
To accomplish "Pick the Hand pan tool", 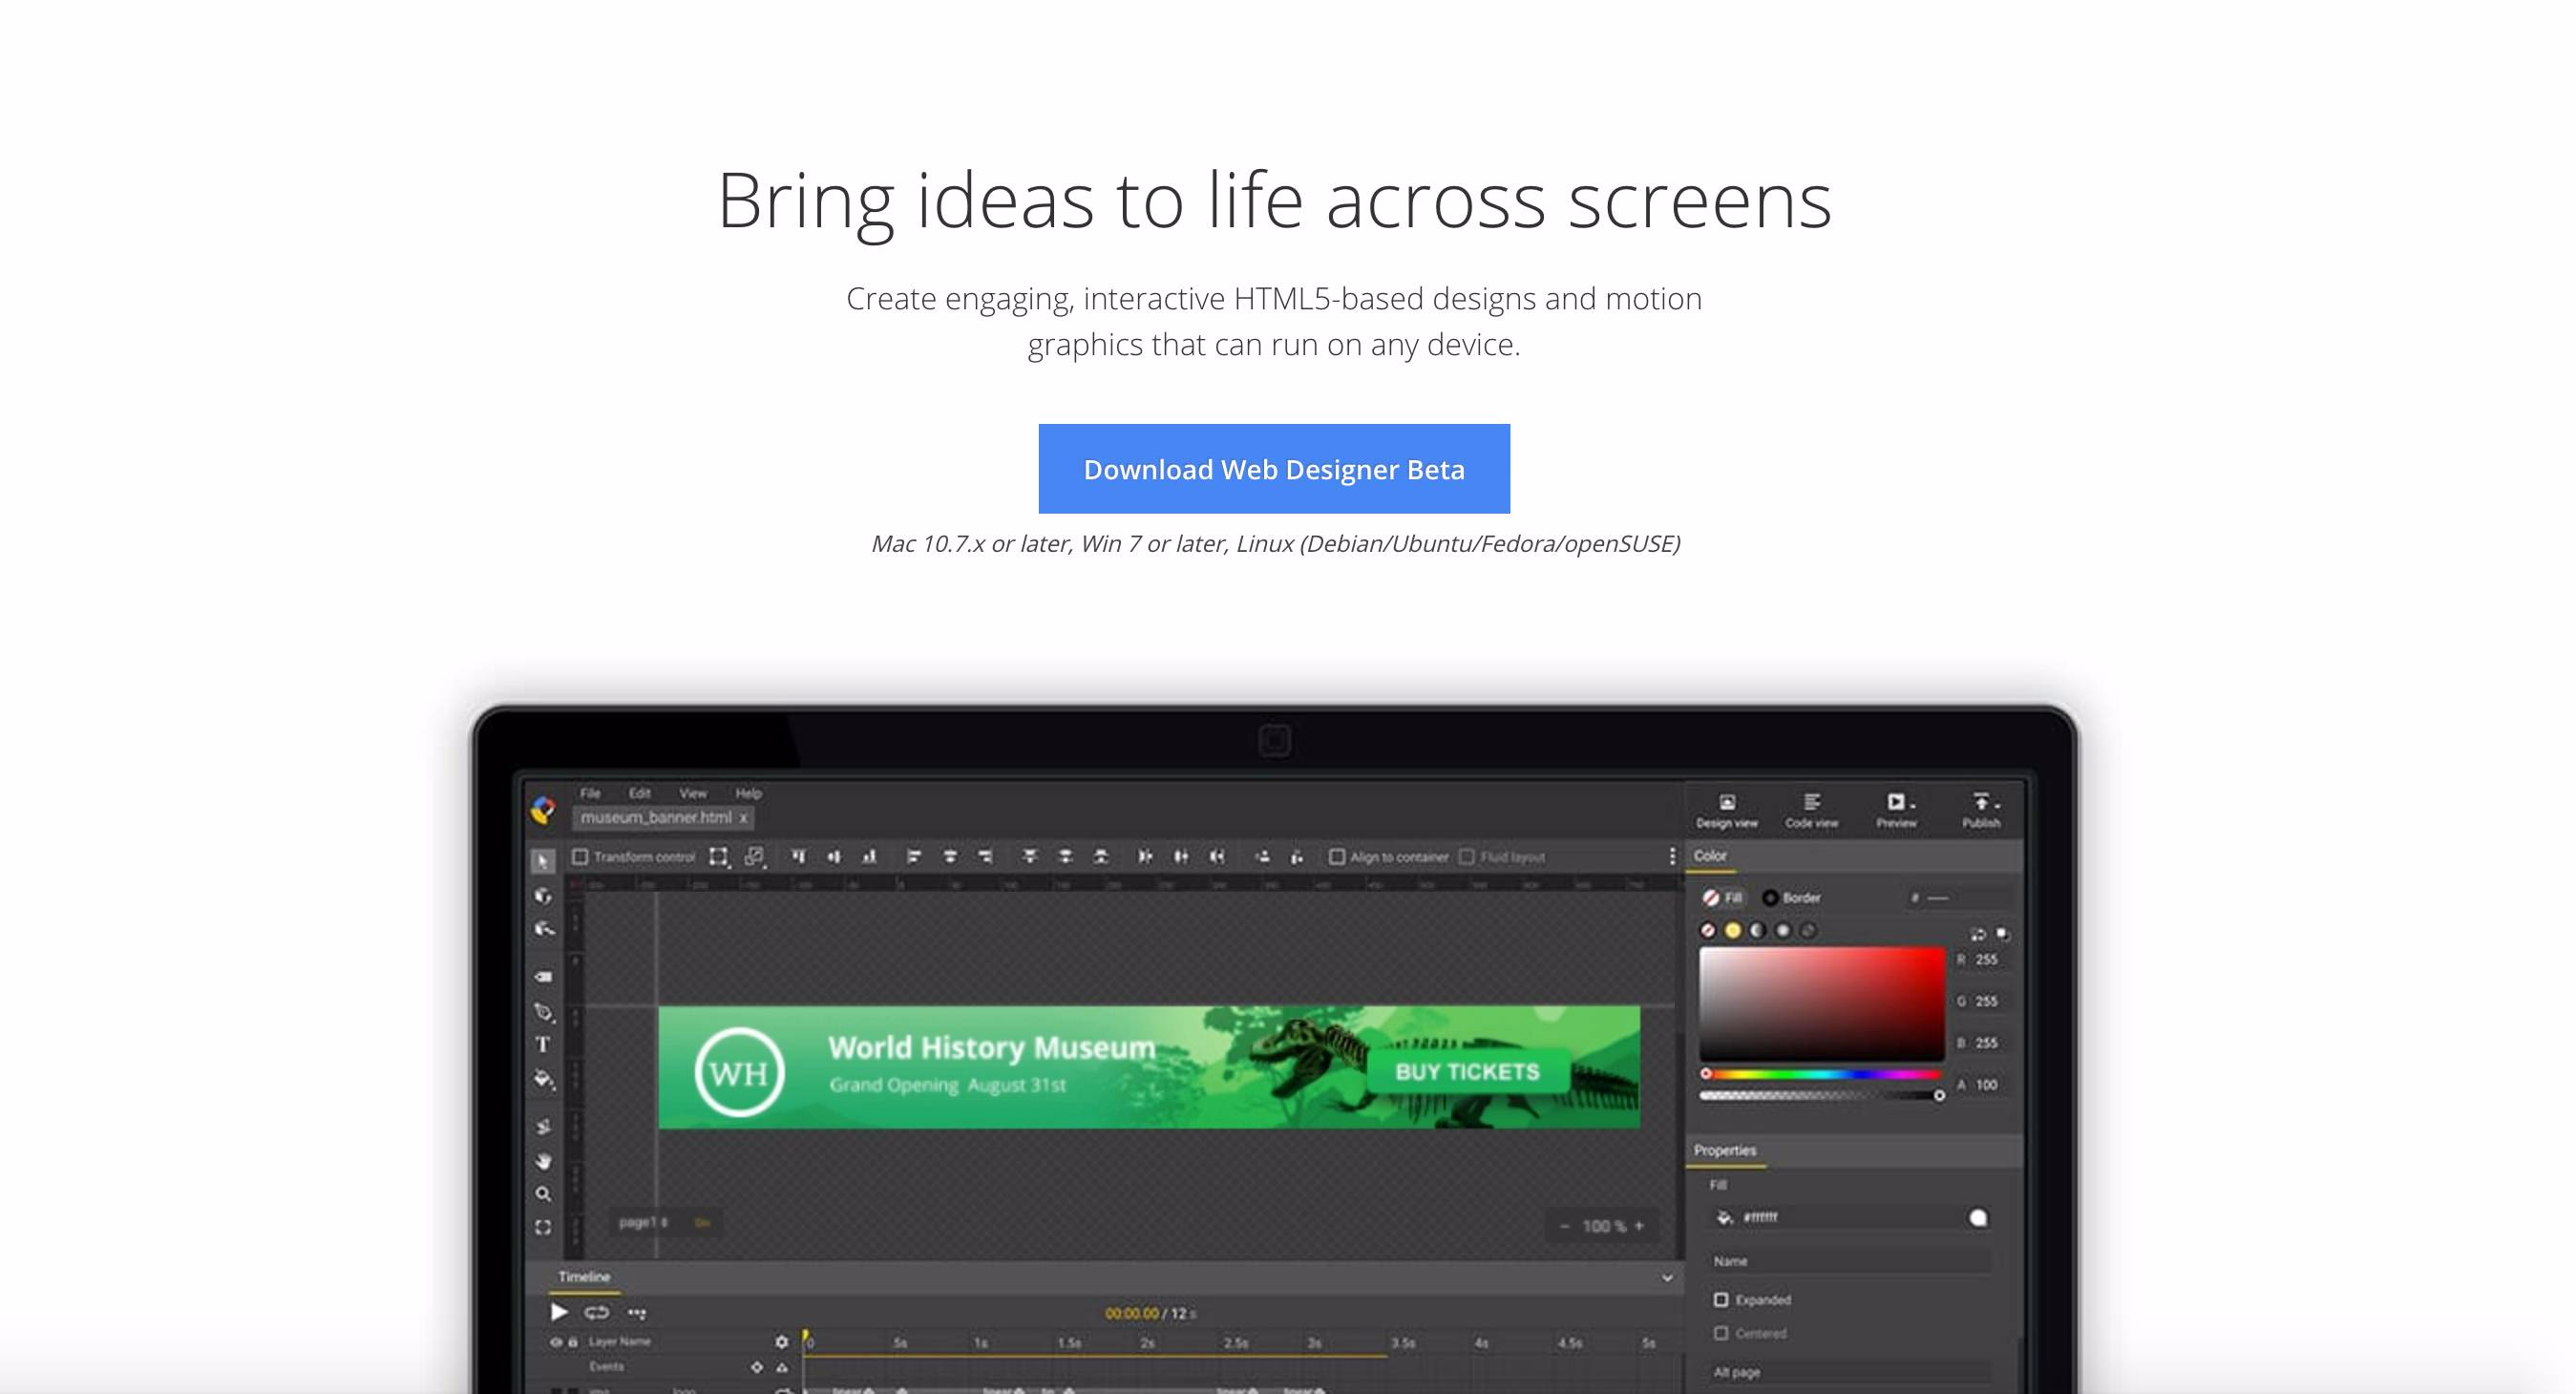I will tap(543, 1161).
